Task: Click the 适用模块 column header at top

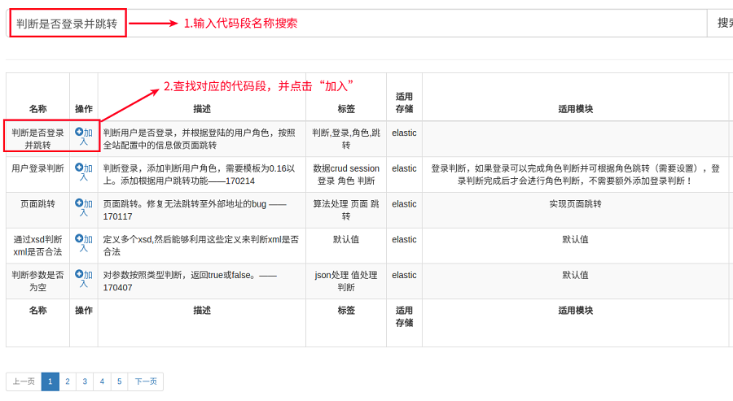Action: (575, 108)
